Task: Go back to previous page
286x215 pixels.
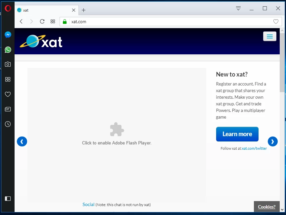Action: (x=21, y=22)
